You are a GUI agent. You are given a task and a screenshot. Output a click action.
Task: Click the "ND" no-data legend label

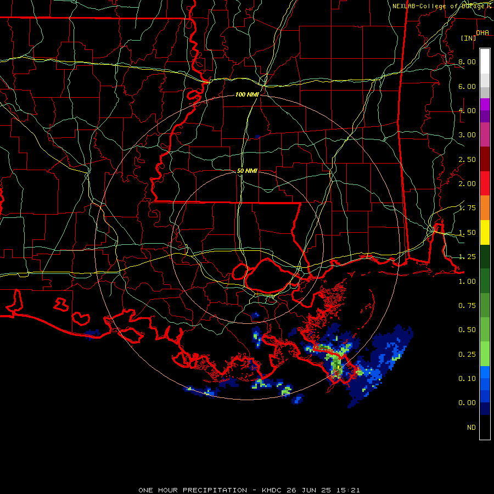pos(471,428)
